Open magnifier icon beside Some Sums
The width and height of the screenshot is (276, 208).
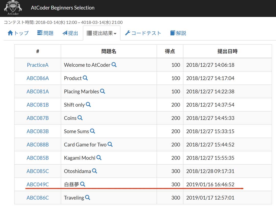tap(93, 131)
